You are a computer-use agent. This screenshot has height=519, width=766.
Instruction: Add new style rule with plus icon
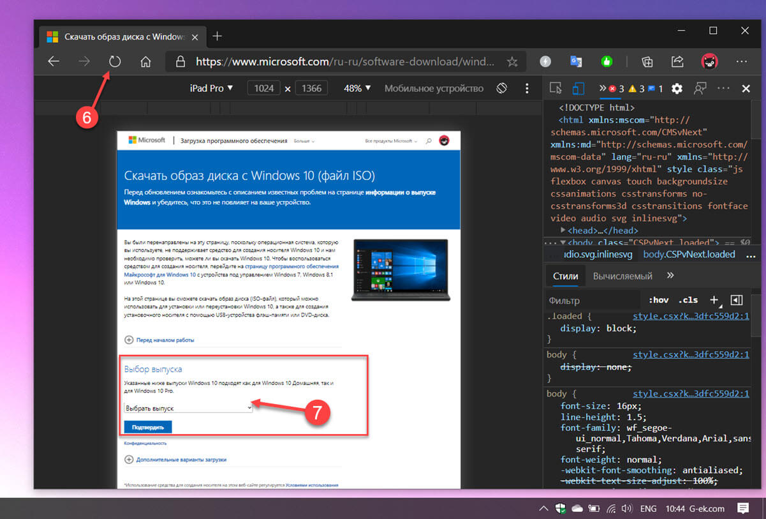point(714,300)
